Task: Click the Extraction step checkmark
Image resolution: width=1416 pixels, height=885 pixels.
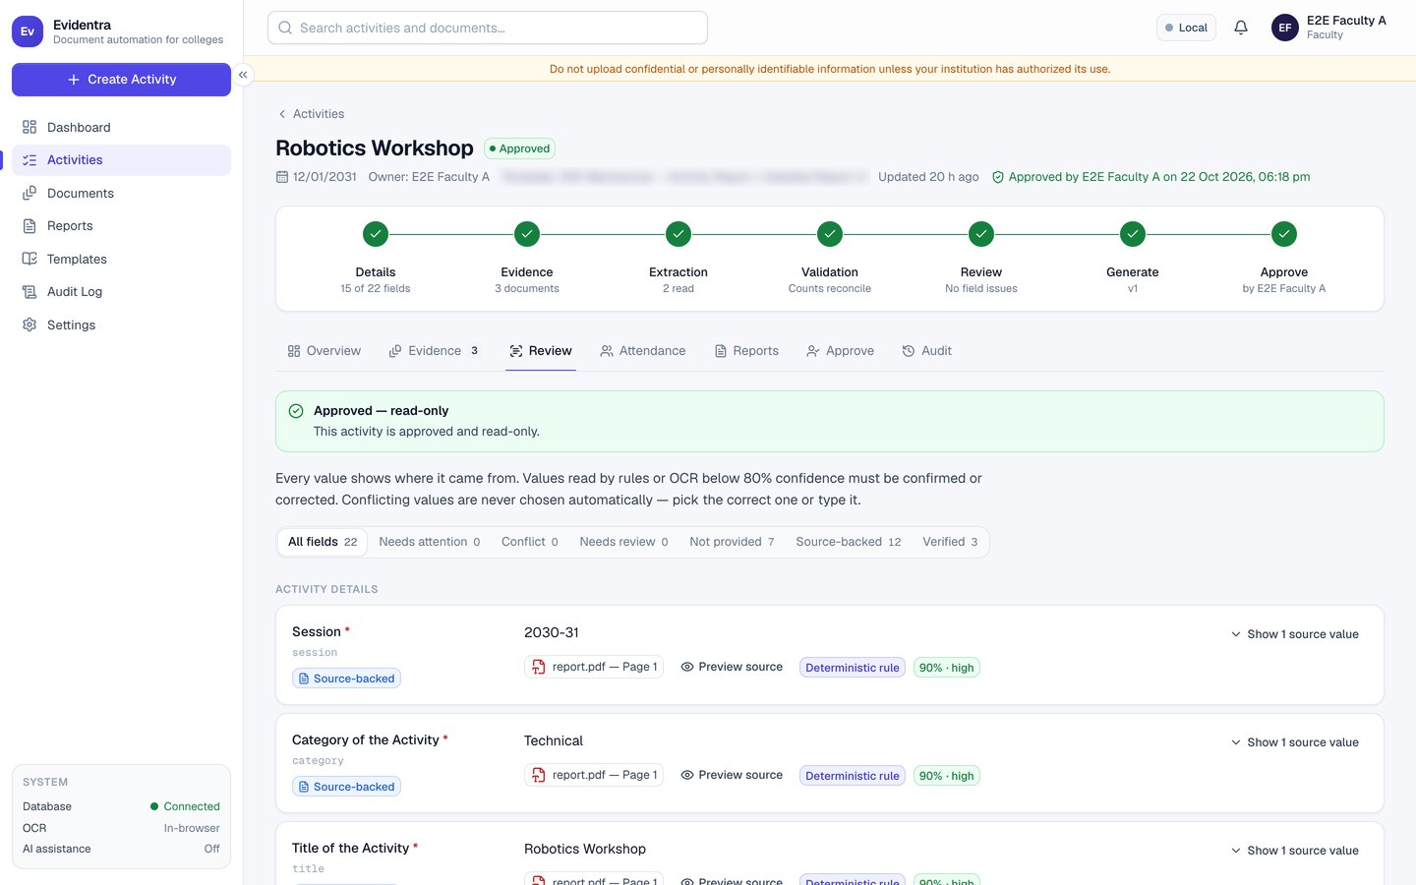Action: click(678, 234)
